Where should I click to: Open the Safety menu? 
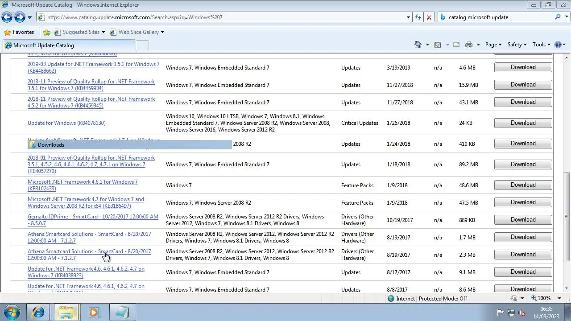tap(517, 45)
